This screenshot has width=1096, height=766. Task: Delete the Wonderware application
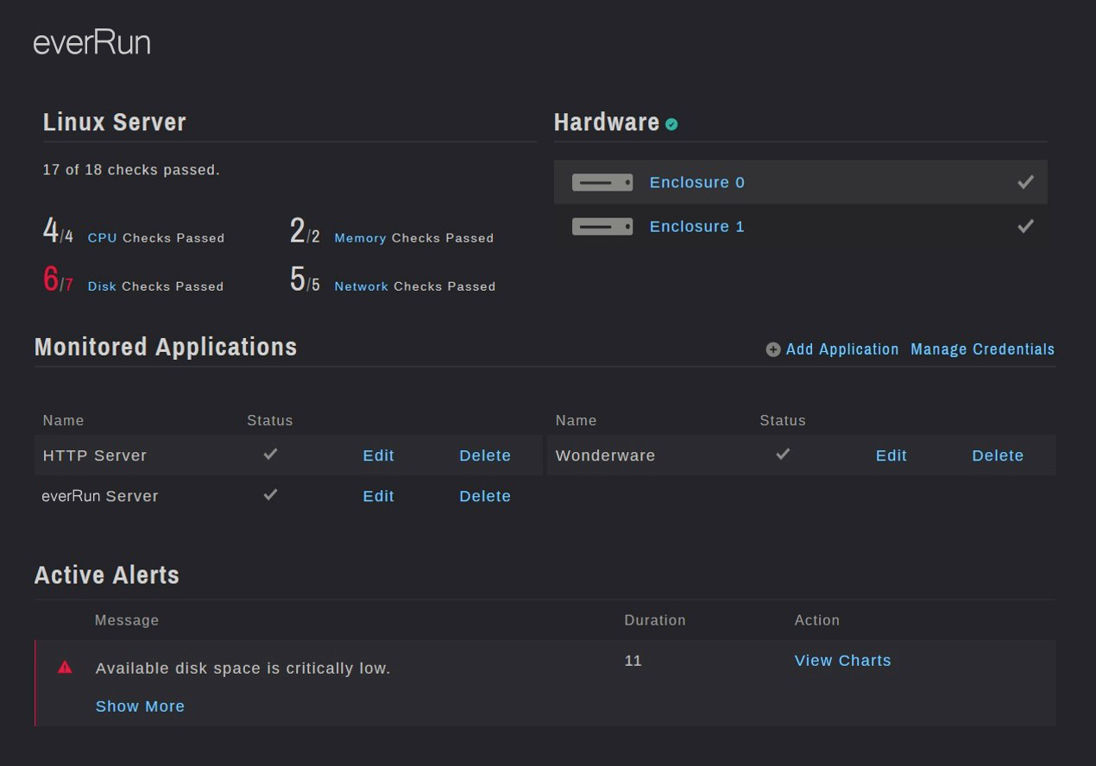pos(998,455)
